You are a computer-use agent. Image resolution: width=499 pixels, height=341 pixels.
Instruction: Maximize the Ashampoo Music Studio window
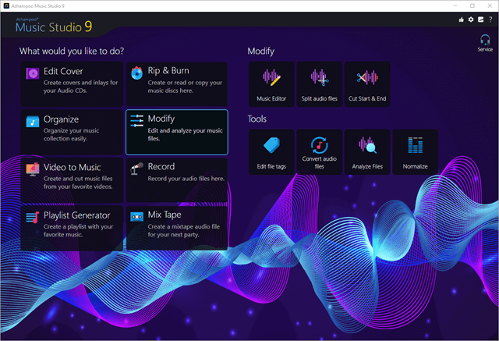tap(472, 5)
